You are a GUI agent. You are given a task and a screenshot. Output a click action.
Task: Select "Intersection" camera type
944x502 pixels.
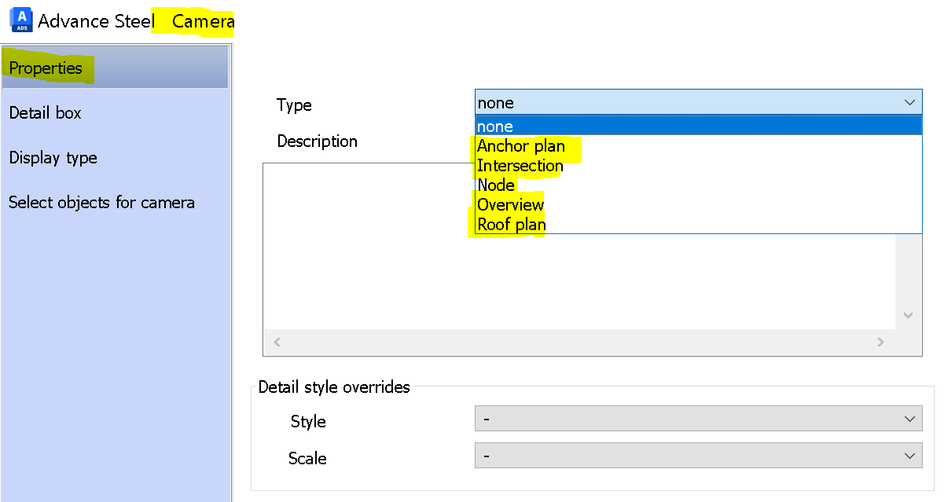(x=520, y=166)
